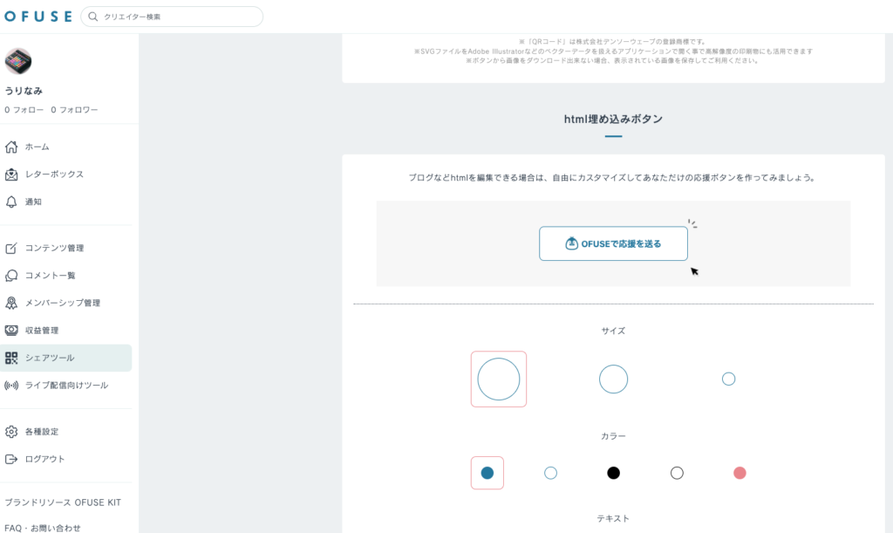The image size is (893, 533).
Task: Open Letter Box envelope icon
Action: click(x=11, y=174)
